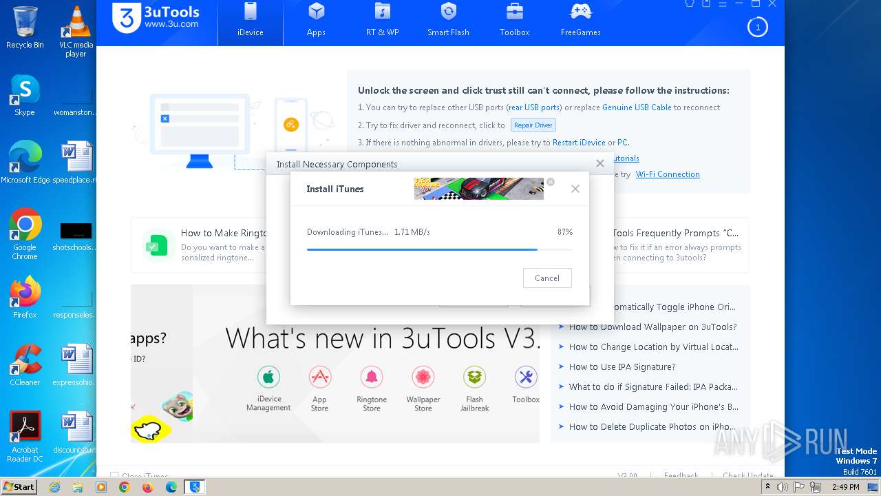Open the Microsoft Edge desktop shortcut
Image resolution: width=881 pixels, height=496 pixels.
point(25,162)
